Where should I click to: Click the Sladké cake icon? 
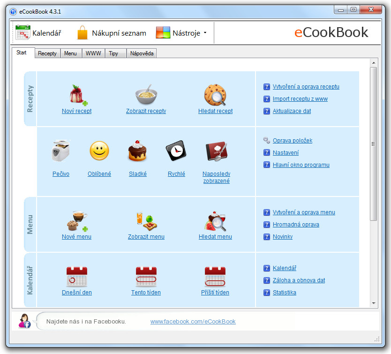click(x=137, y=151)
